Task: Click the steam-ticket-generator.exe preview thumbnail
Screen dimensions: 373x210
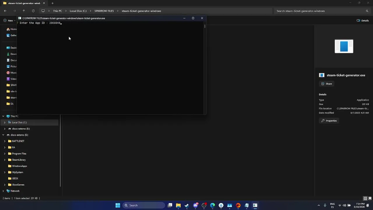Action: tap(344, 46)
